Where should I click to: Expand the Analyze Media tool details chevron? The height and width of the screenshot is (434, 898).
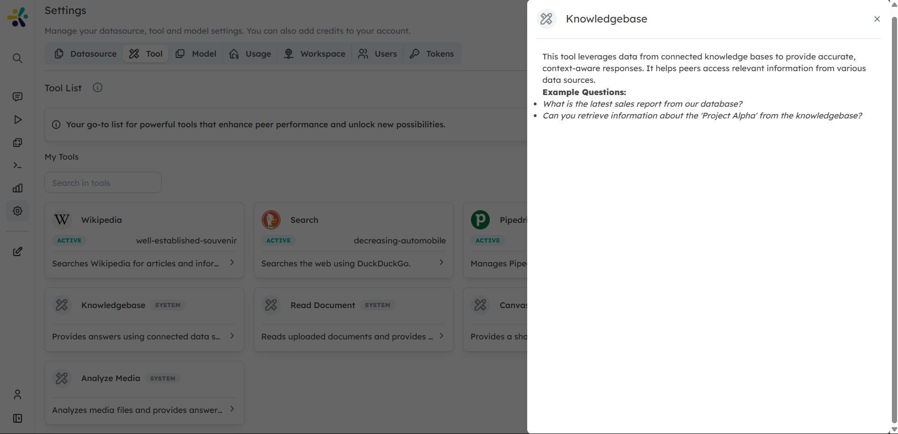tap(232, 409)
